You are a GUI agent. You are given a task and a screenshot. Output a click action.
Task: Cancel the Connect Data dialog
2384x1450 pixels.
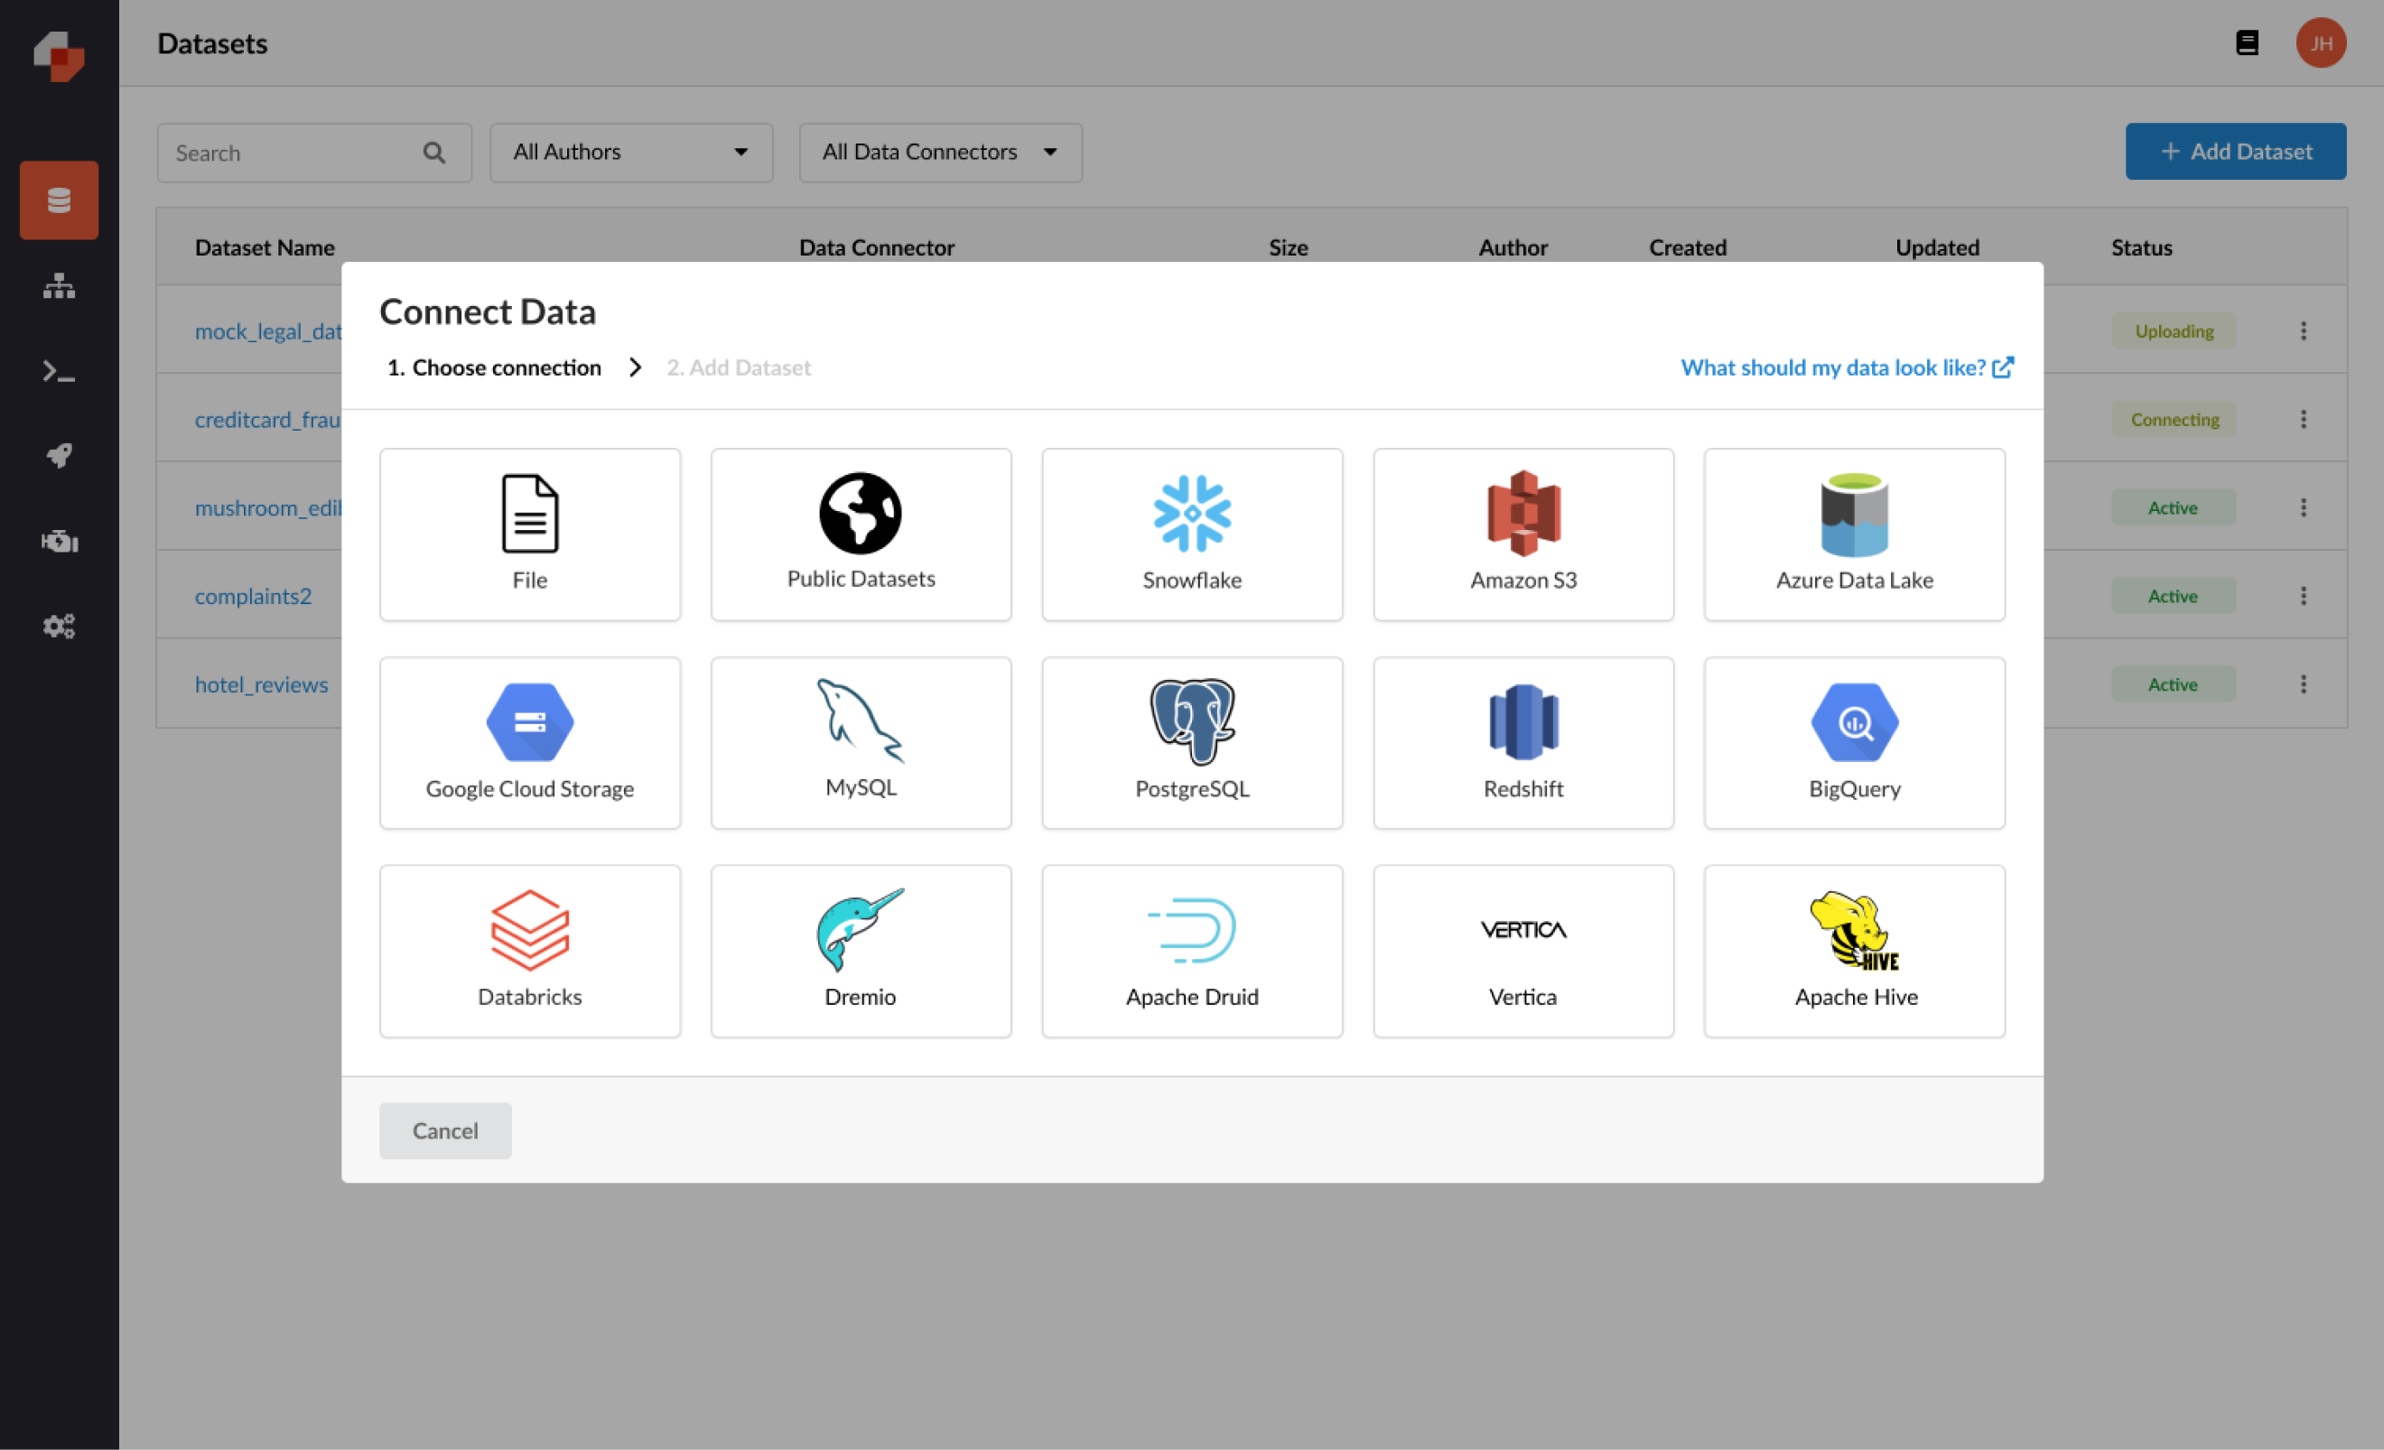click(445, 1129)
